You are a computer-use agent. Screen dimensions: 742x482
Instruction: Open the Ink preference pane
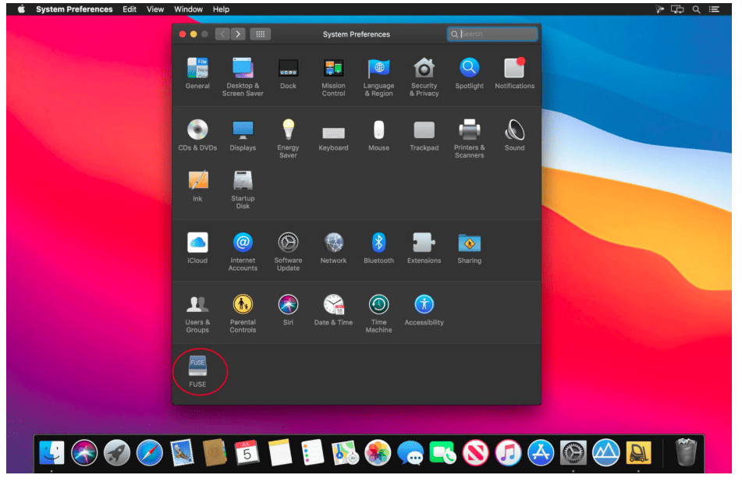[x=197, y=186]
